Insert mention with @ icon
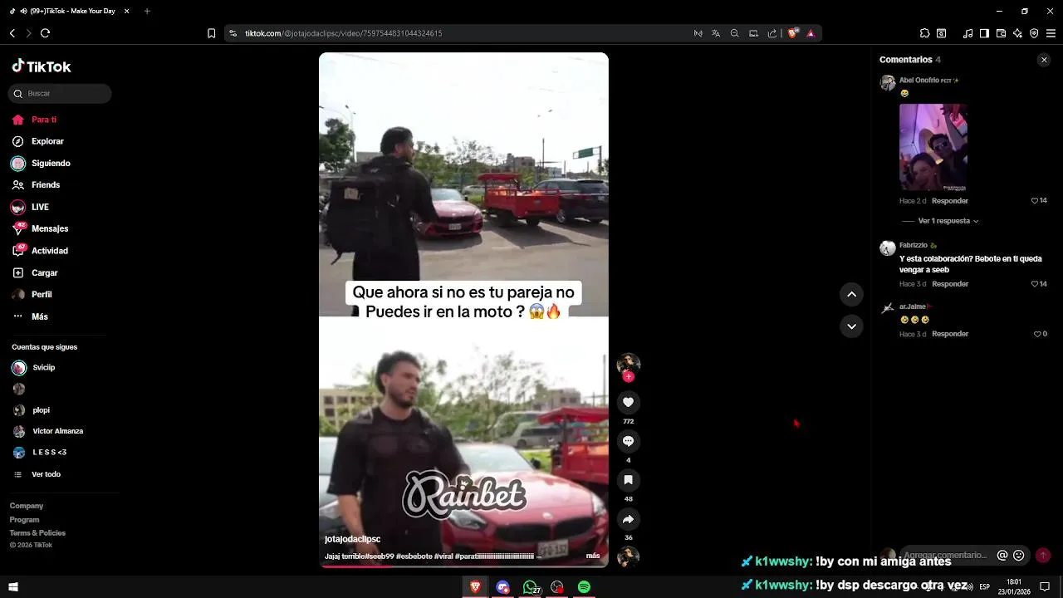 pos(1002,556)
